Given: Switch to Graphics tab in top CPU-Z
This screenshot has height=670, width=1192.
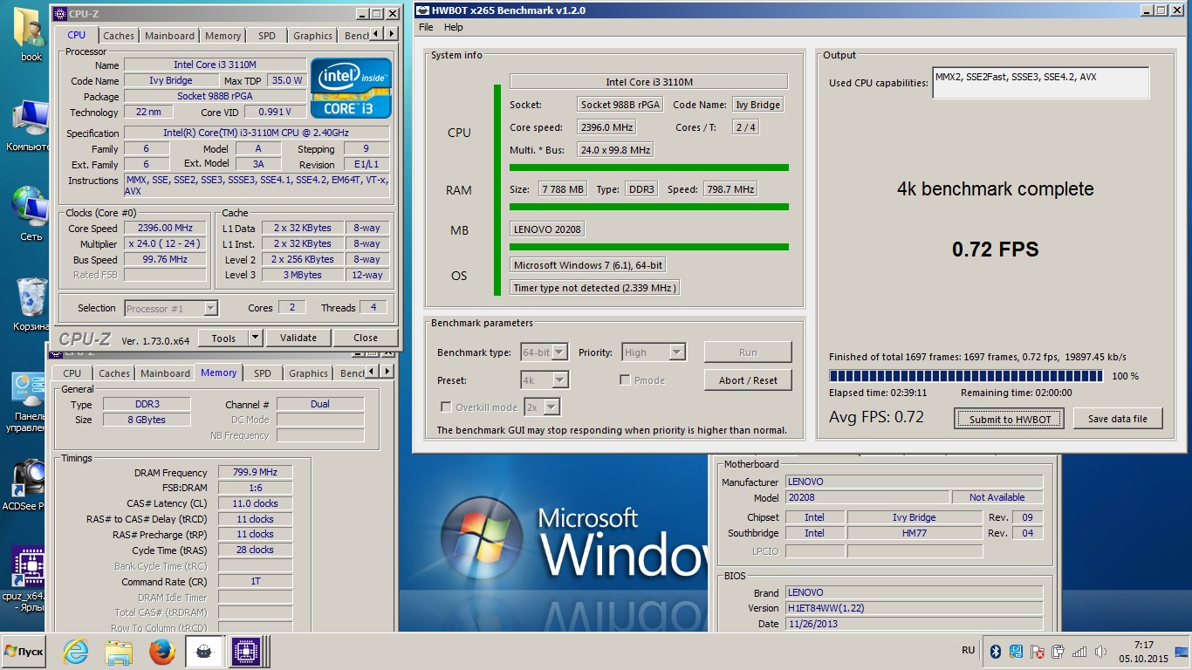Looking at the screenshot, I should [x=312, y=36].
